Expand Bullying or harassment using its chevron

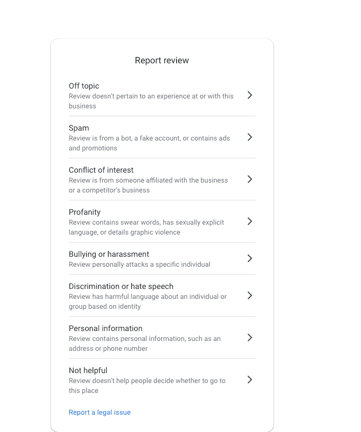pyautogui.click(x=250, y=258)
